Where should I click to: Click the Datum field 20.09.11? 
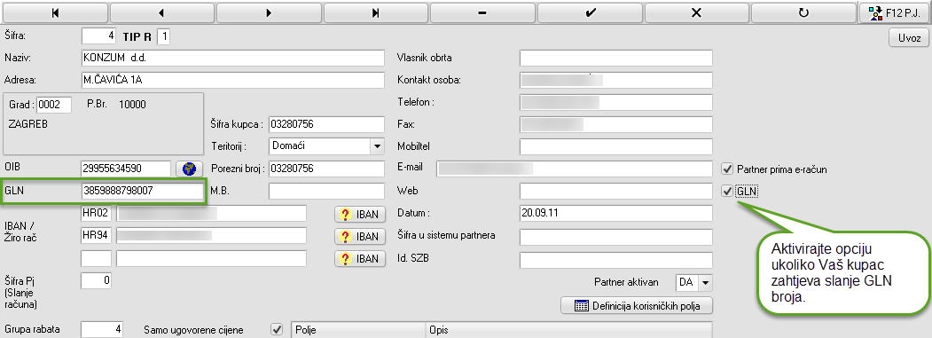[x=615, y=214]
